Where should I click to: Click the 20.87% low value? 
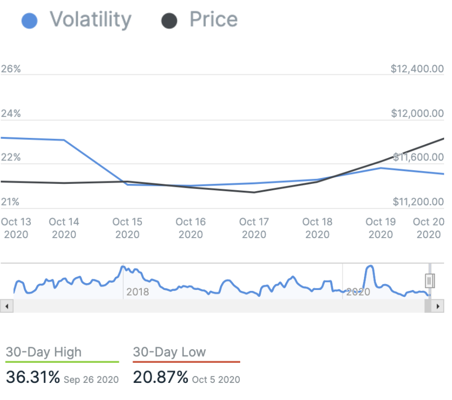click(160, 378)
